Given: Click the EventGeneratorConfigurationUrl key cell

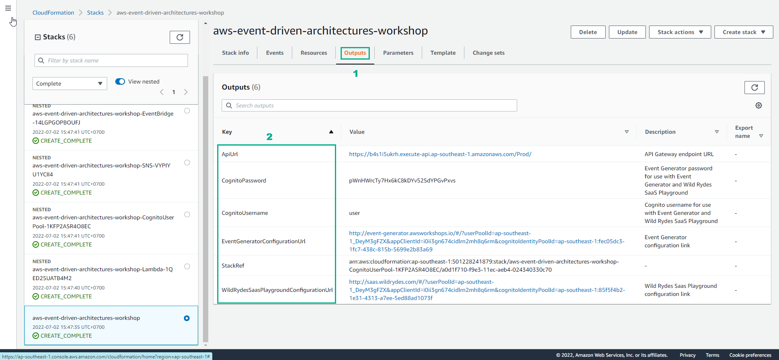Looking at the screenshot, I should (x=263, y=241).
